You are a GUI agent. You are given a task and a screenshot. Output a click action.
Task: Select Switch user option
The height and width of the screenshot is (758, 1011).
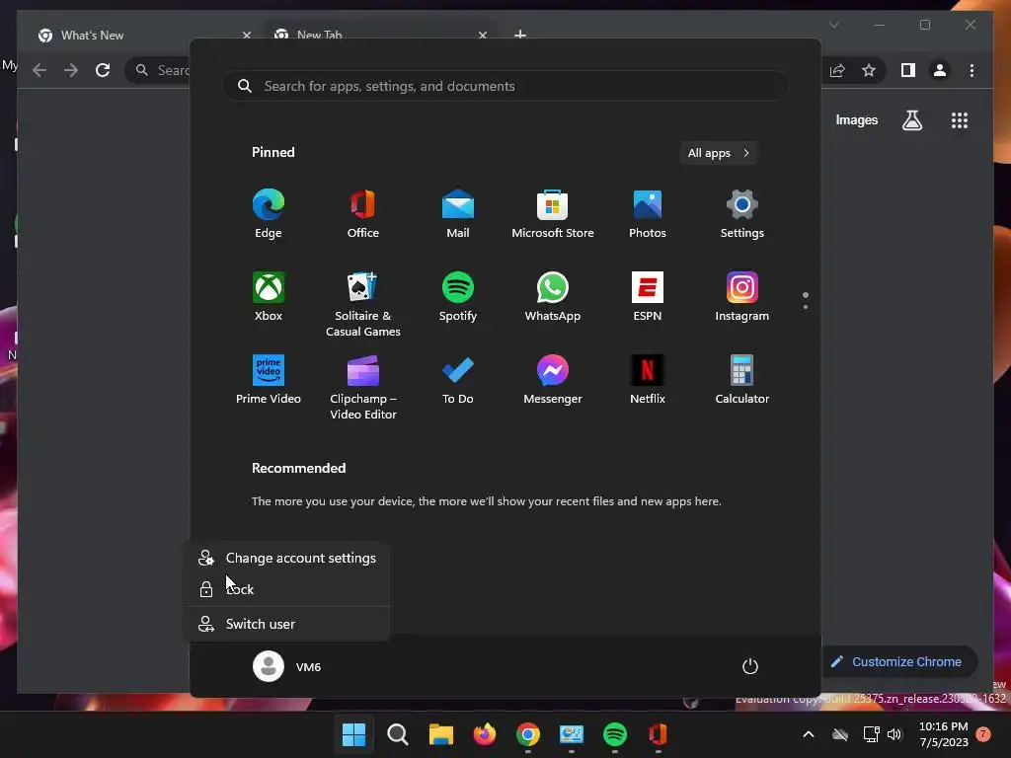tap(287, 624)
